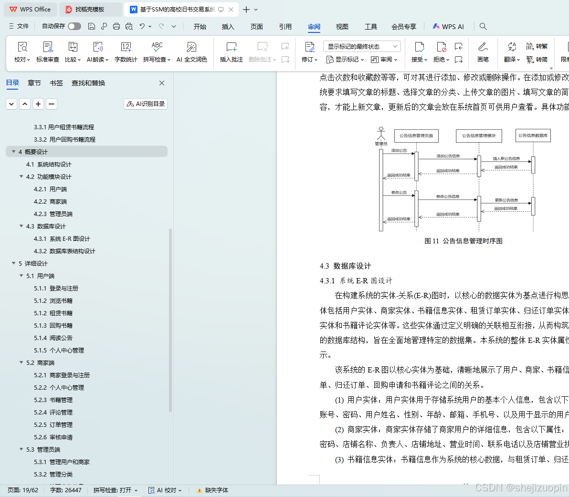Open 字数统计 word count
The height and width of the screenshot is (497, 569).
point(126,52)
